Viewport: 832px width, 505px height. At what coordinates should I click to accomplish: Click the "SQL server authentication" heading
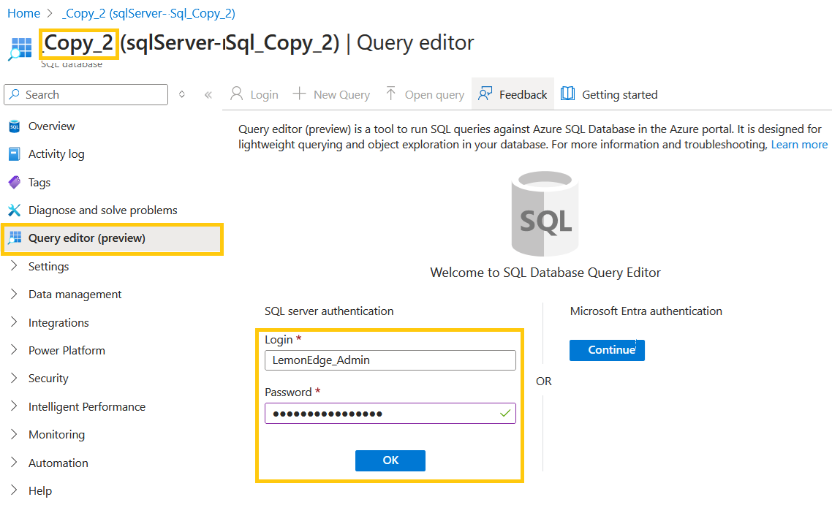[329, 311]
